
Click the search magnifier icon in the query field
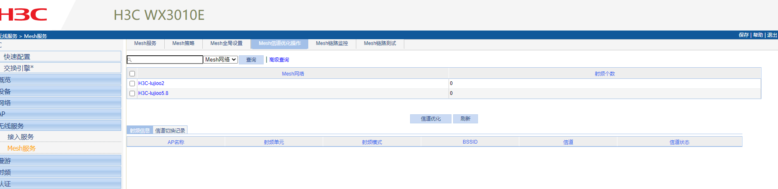coord(130,60)
